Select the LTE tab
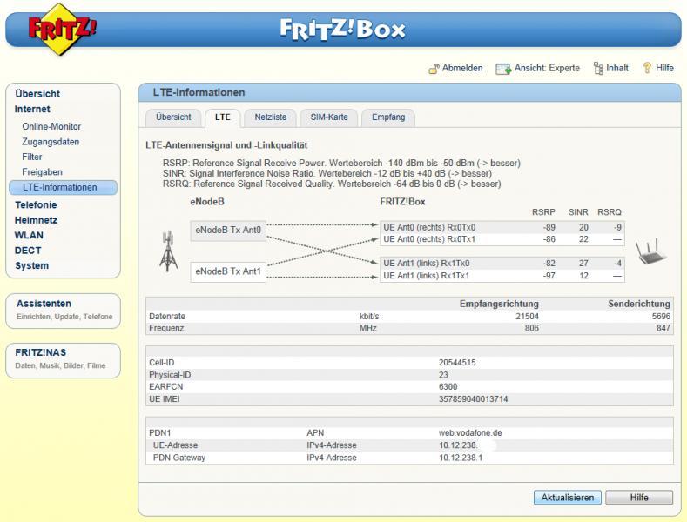687x522 pixels. click(x=223, y=117)
